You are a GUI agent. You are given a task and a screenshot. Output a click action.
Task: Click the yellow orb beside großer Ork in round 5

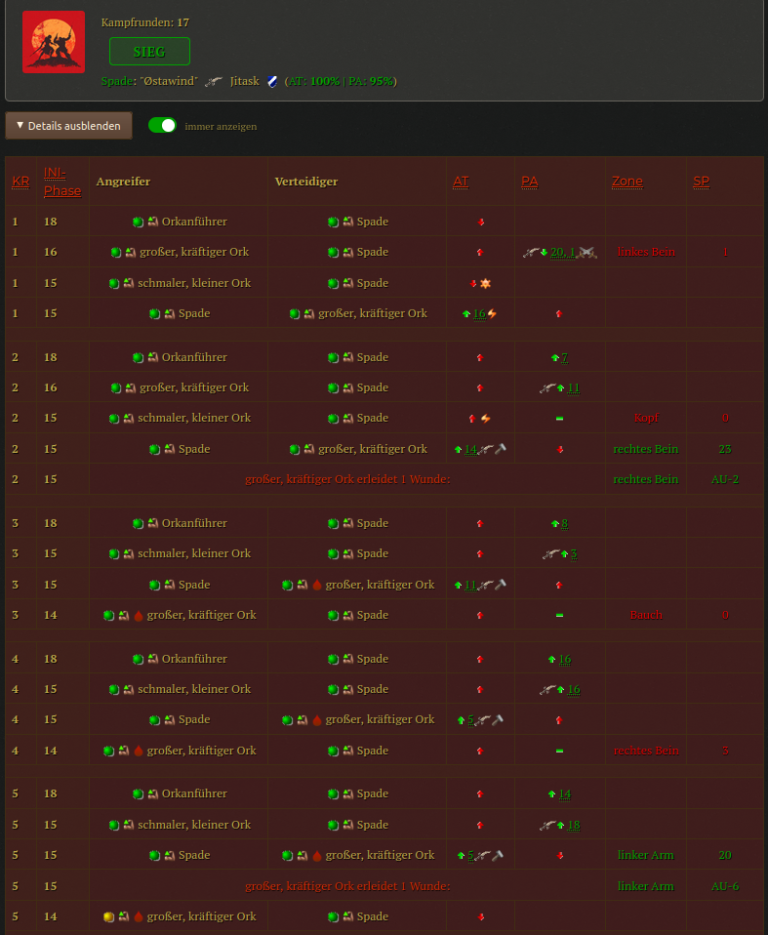pos(108,916)
